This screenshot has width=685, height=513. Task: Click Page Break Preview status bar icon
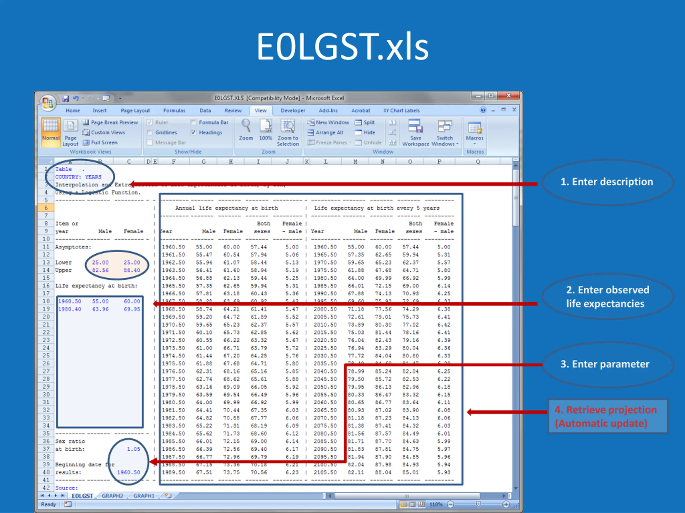[x=421, y=504]
